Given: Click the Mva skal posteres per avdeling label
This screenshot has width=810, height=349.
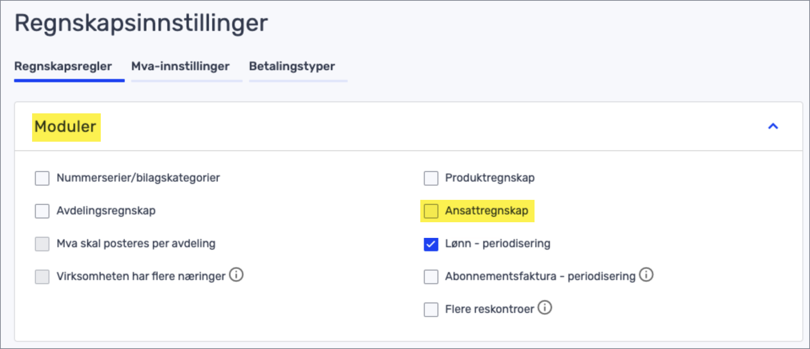Looking at the screenshot, I should [x=136, y=243].
